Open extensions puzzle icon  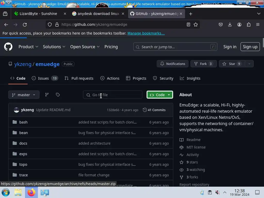pyautogui.click(x=249, y=24)
